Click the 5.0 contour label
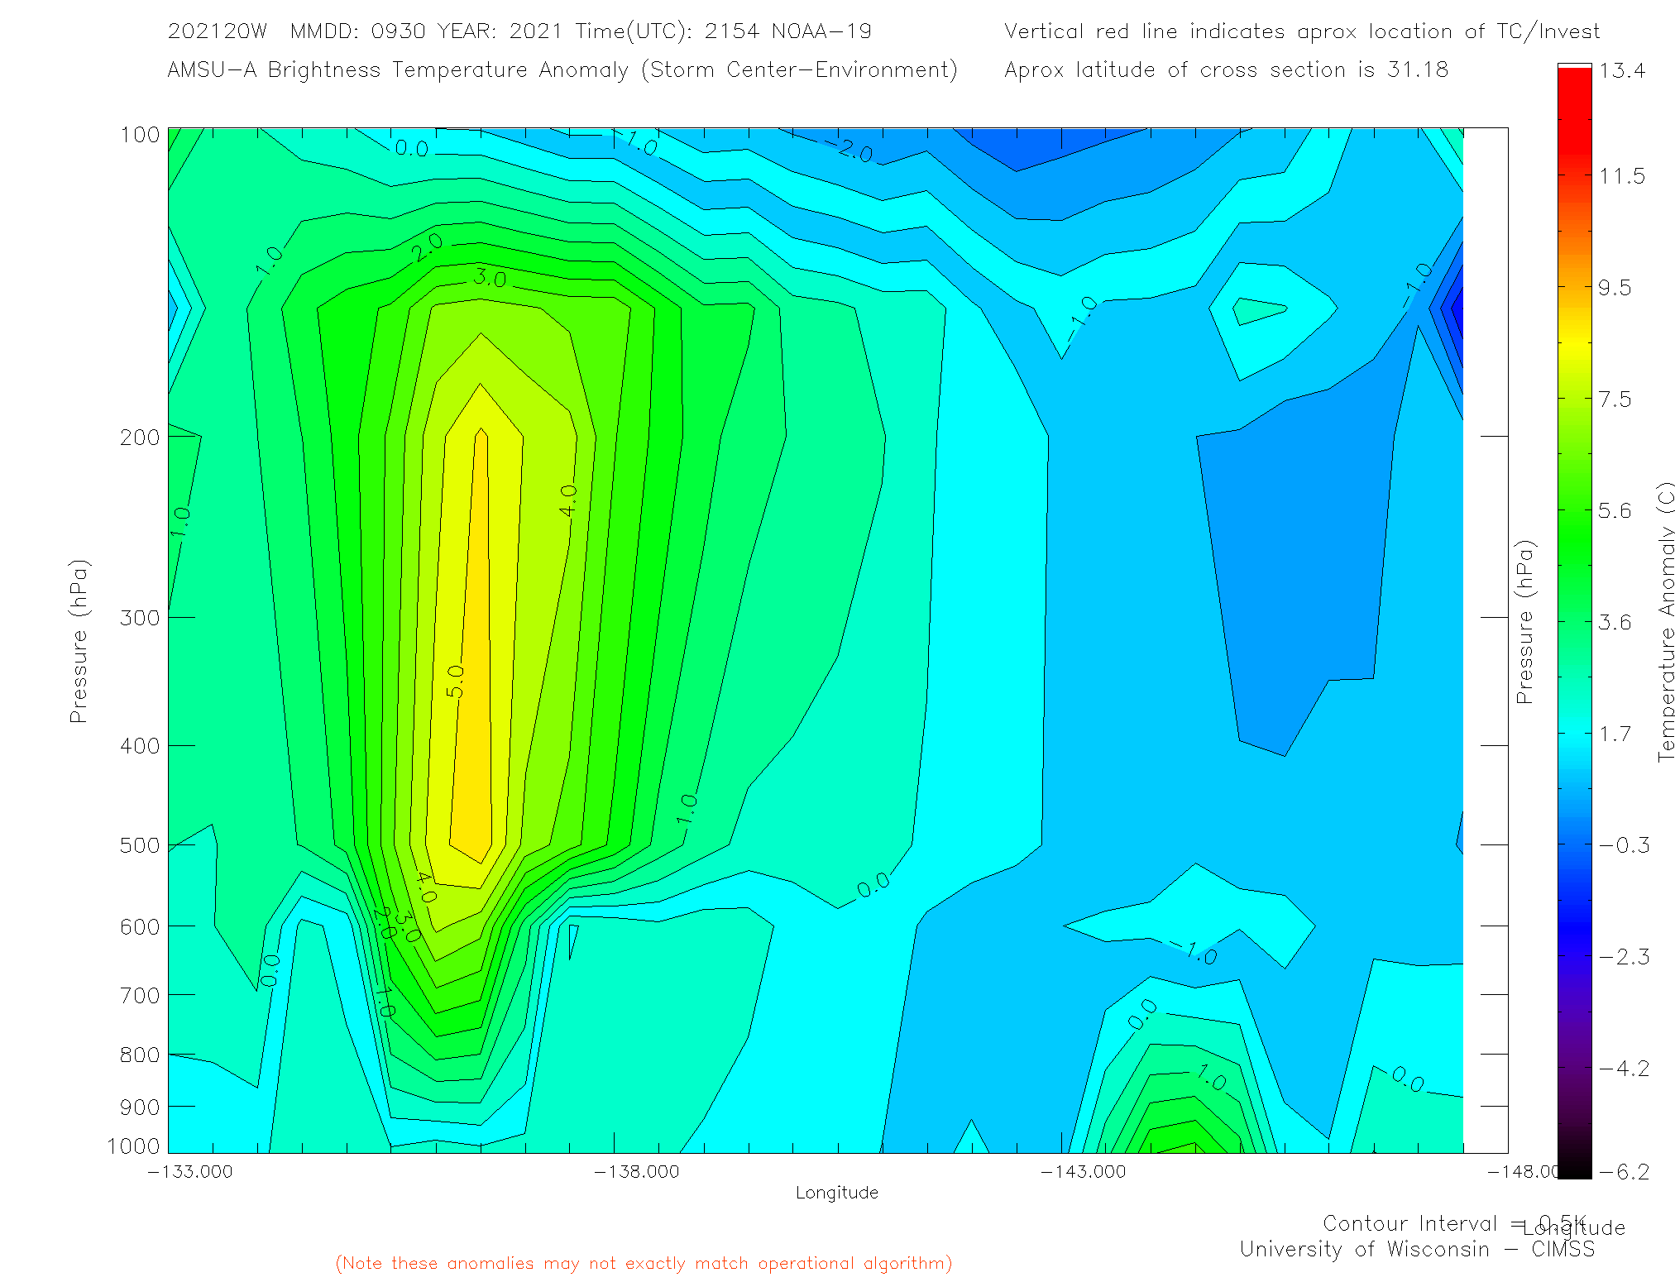Image resolution: width=1675 pixels, height=1282 pixels. [x=455, y=682]
